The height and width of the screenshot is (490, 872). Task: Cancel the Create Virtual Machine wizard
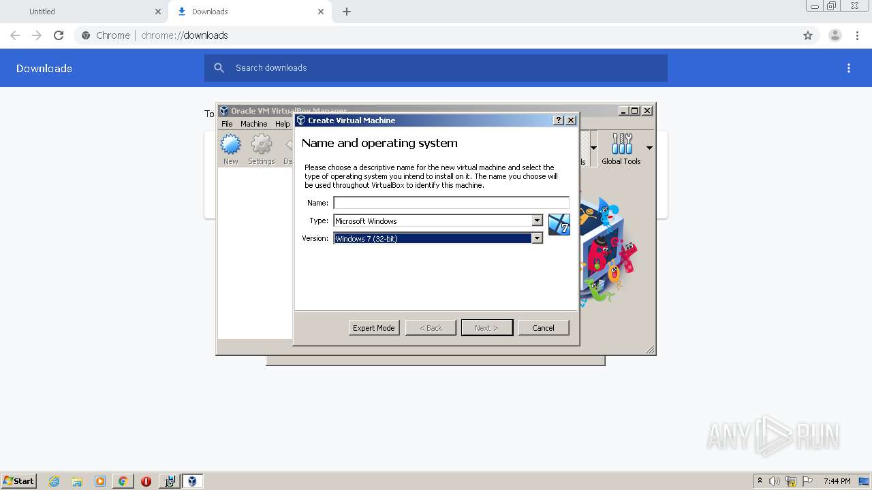click(543, 328)
